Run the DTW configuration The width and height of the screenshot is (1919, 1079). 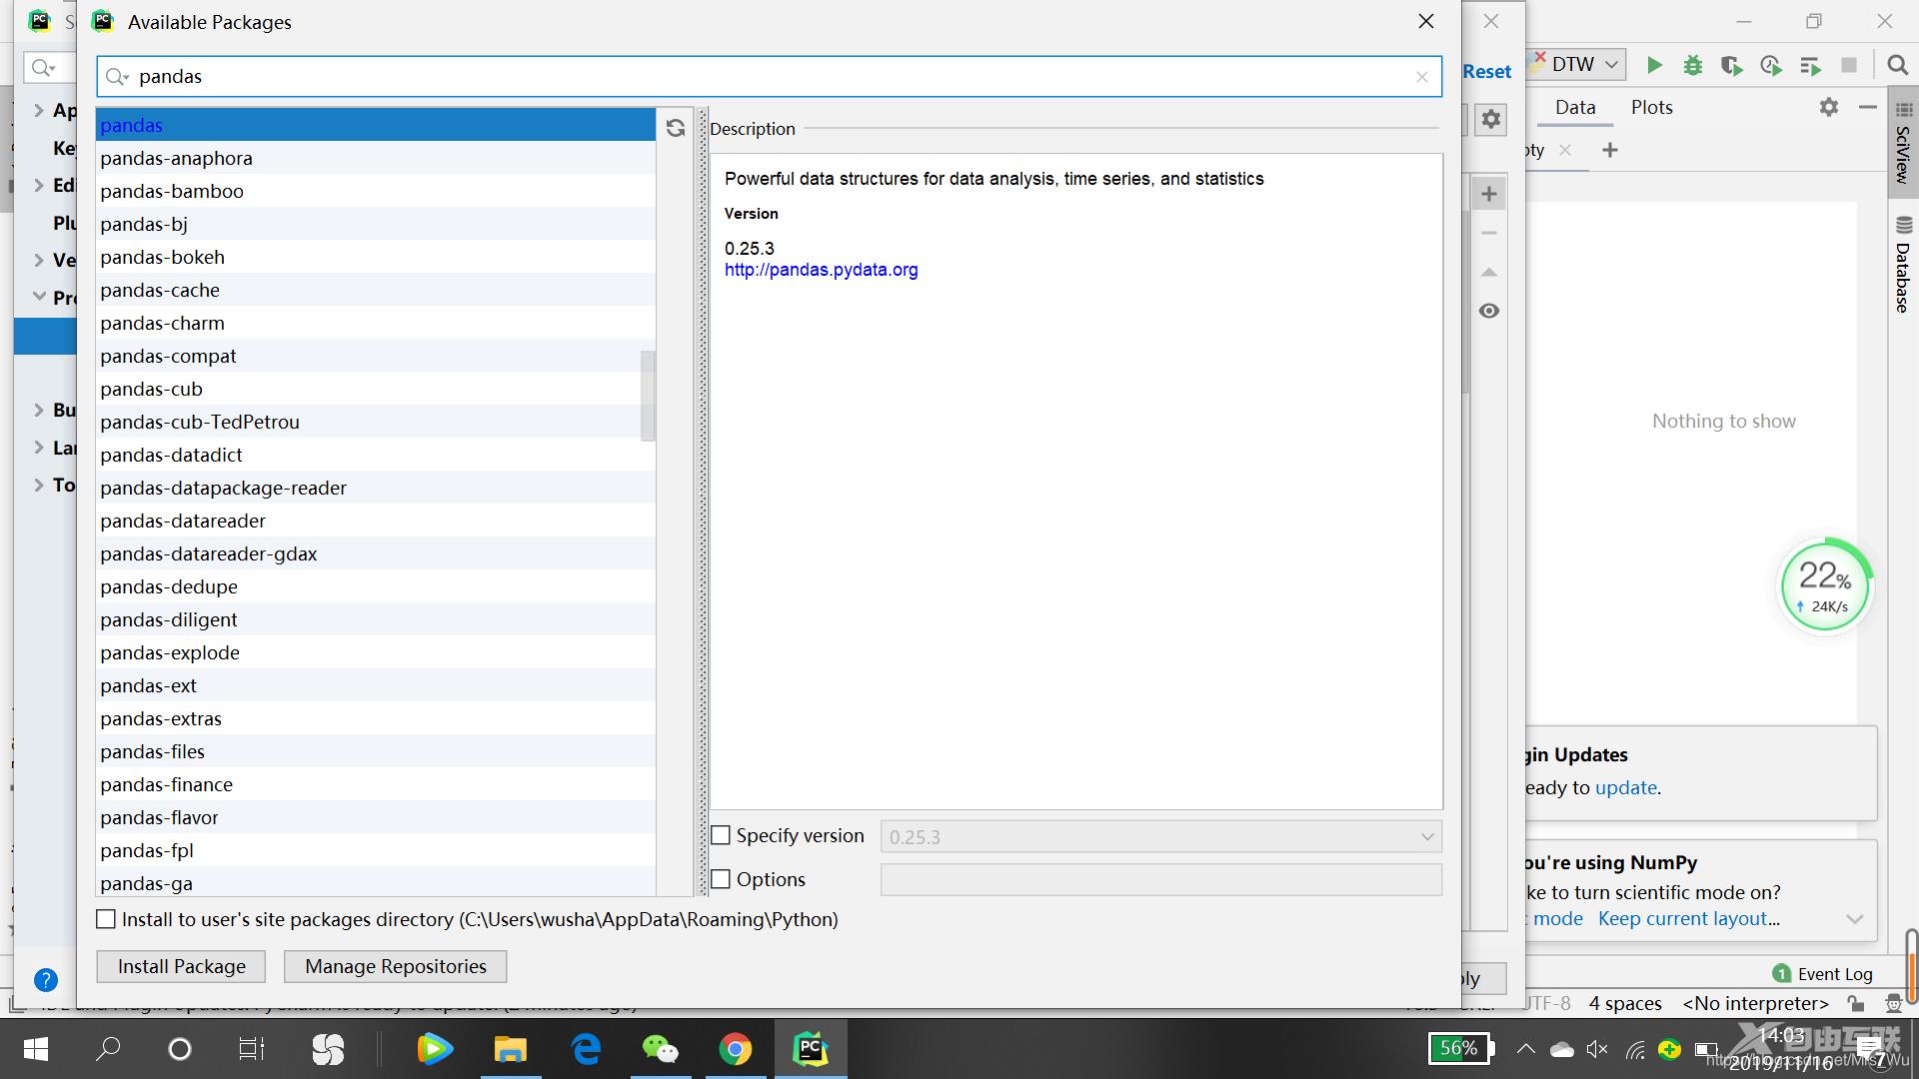click(x=1654, y=65)
